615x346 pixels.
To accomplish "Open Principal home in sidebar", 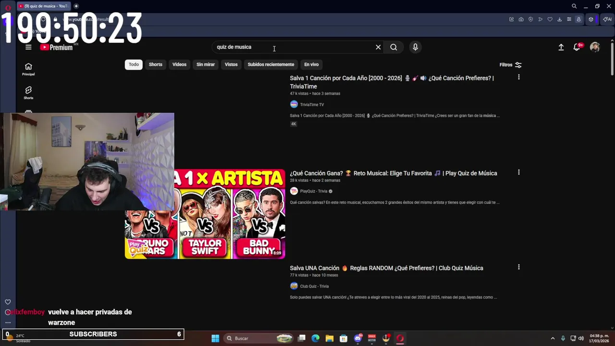I will (28, 69).
